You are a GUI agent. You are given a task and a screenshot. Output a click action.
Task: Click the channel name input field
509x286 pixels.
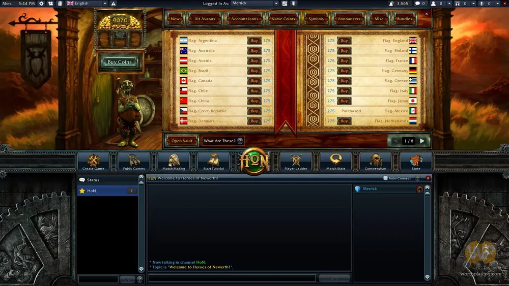pyautogui.click(x=98, y=279)
